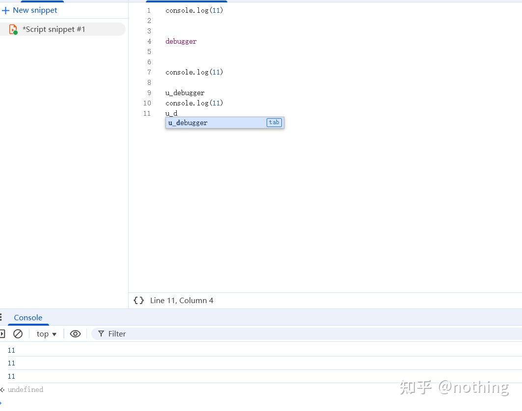522x411 pixels.
Task: Click the pretty print braces icon
Action: click(x=139, y=300)
